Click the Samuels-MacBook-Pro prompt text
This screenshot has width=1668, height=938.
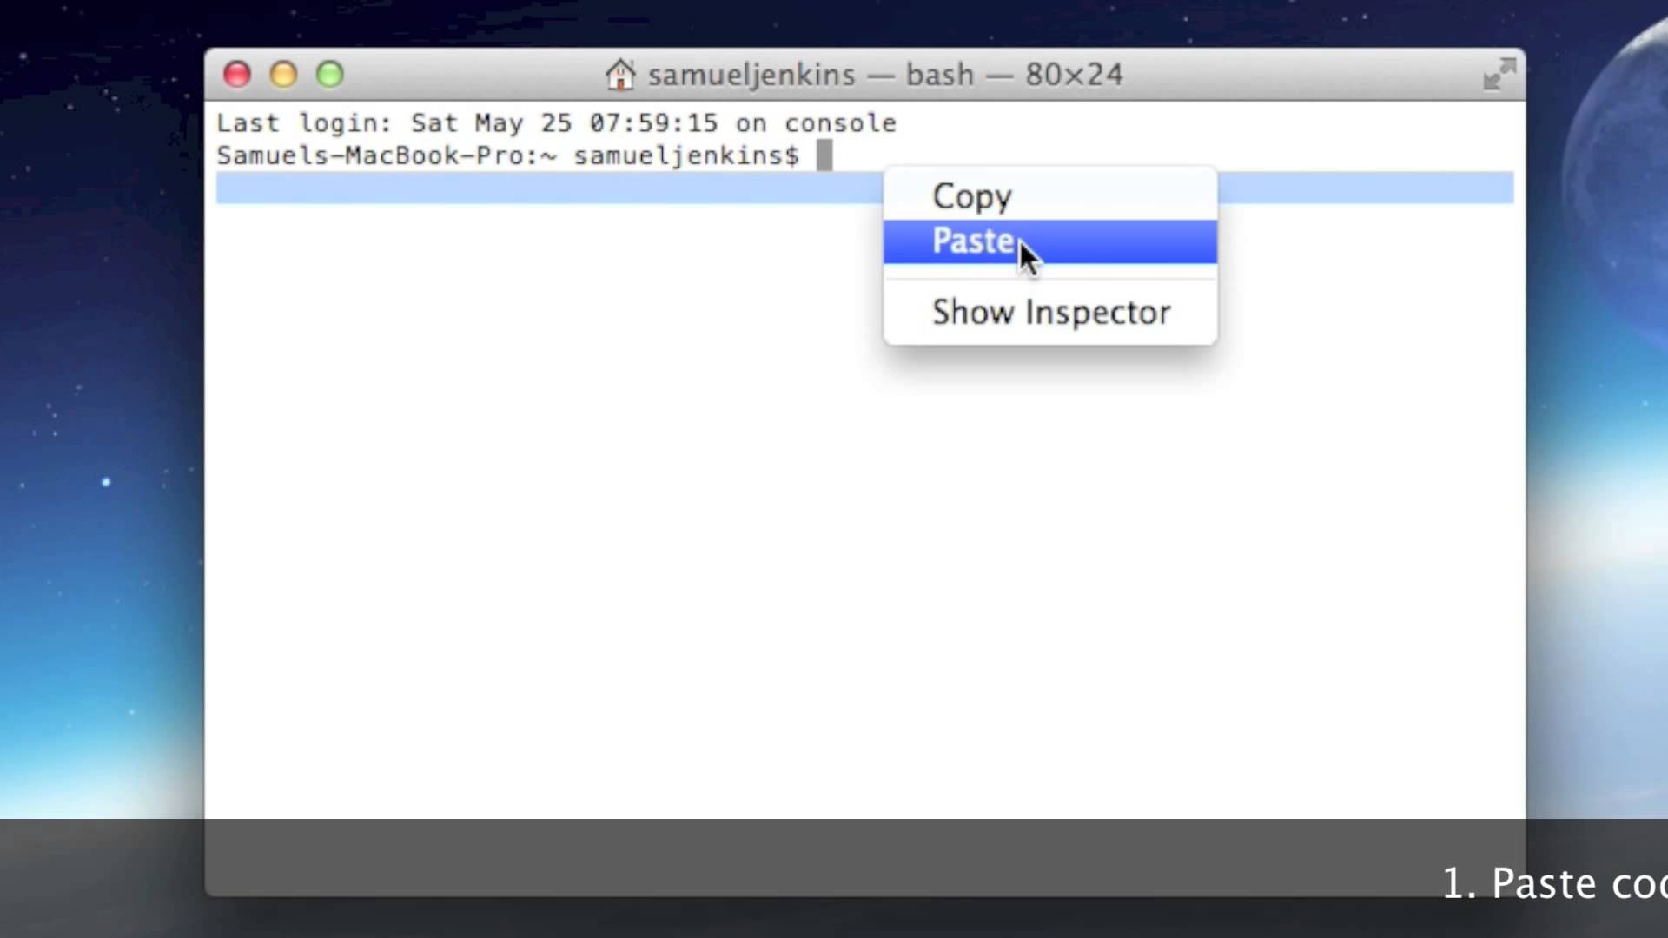pyautogui.click(x=374, y=156)
